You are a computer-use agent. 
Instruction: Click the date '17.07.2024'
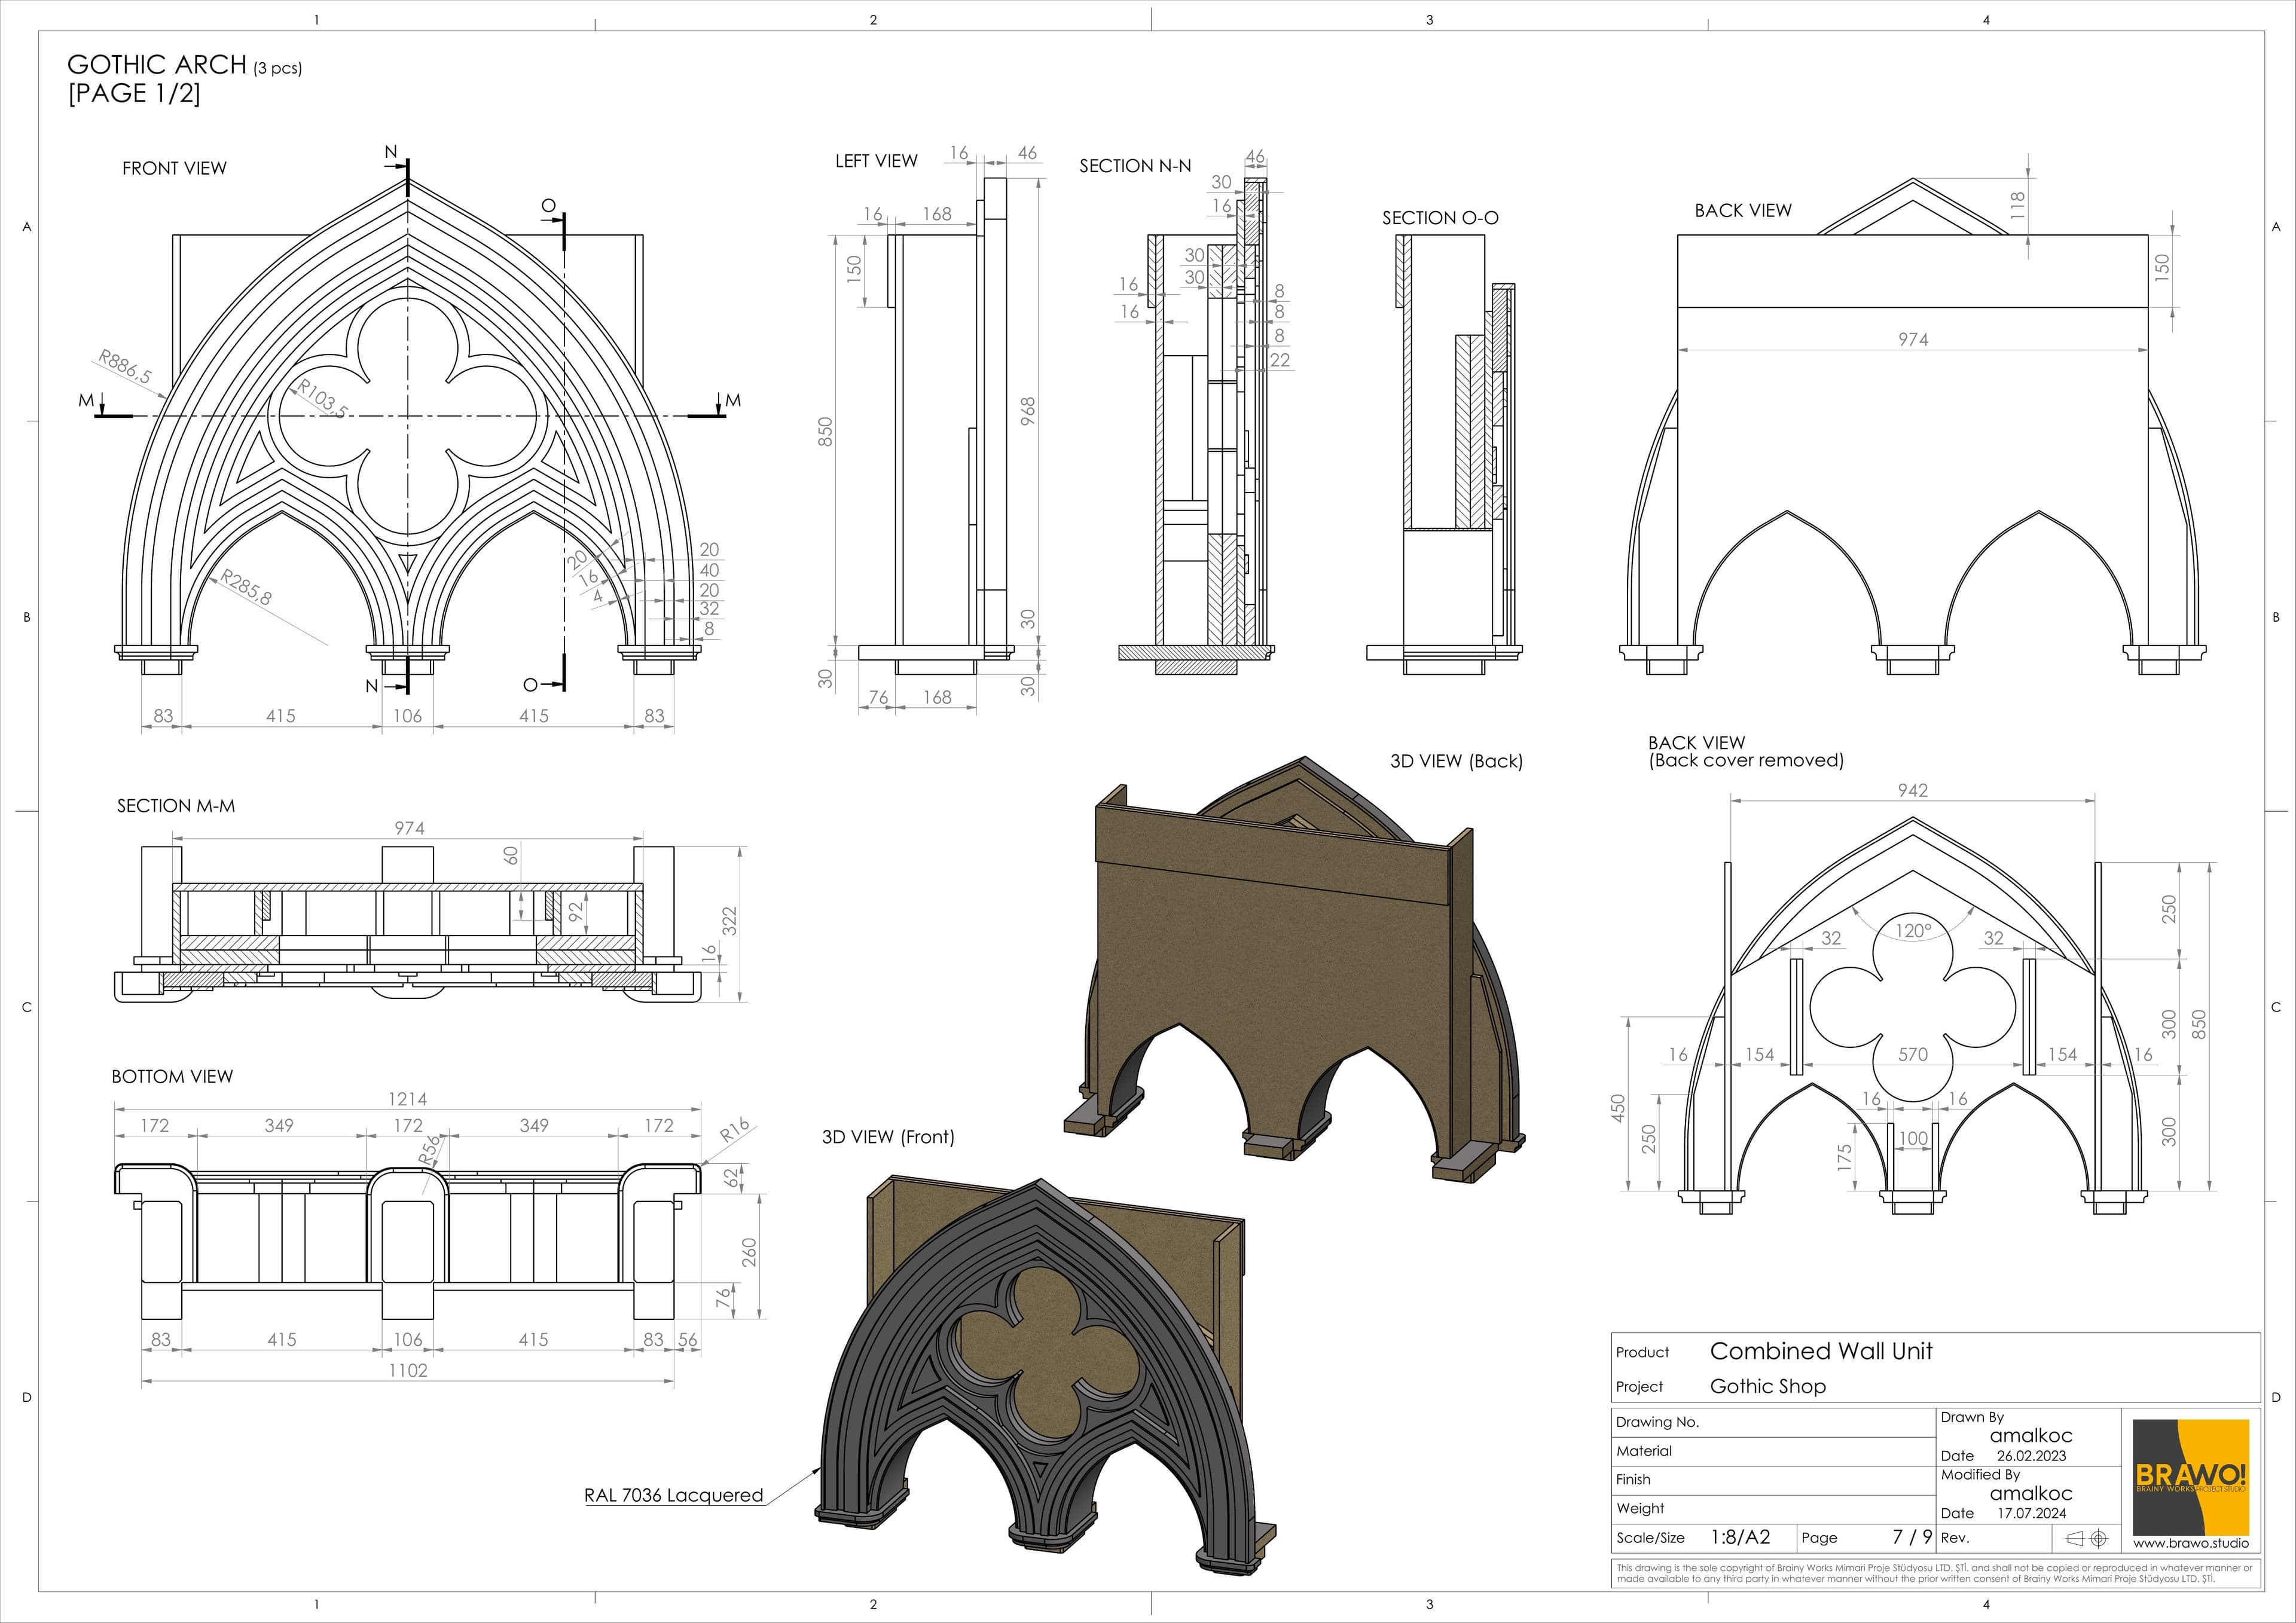click(2032, 1513)
